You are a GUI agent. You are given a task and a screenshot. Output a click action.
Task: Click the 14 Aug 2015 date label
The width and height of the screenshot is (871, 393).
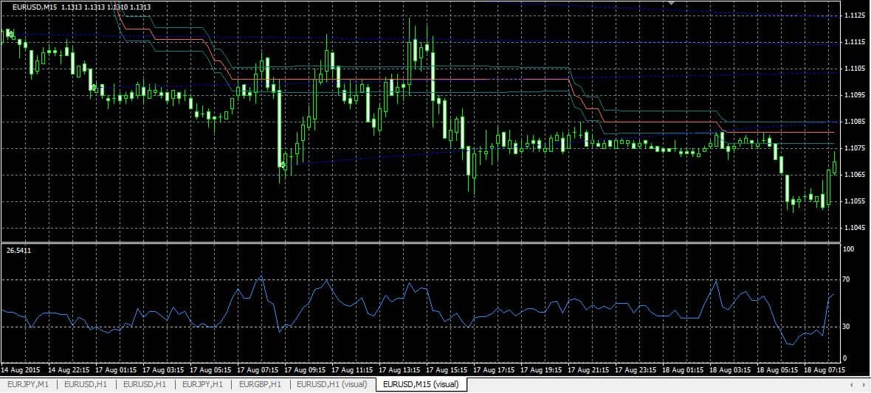point(21,369)
